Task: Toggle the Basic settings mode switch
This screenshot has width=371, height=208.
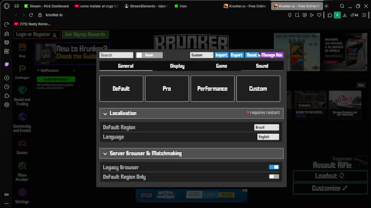Action: 149,55
